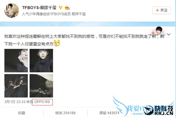Click the profile bio description text
Image resolution: width=176 pixels, height=118 pixels.
[x=54, y=14]
